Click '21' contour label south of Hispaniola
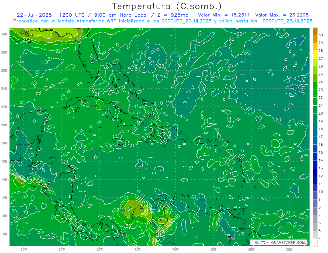Screen dimensions: 328x253 132,145
